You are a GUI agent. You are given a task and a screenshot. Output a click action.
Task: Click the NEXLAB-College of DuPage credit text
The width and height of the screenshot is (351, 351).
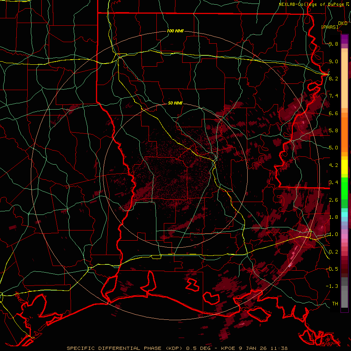(312, 4)
